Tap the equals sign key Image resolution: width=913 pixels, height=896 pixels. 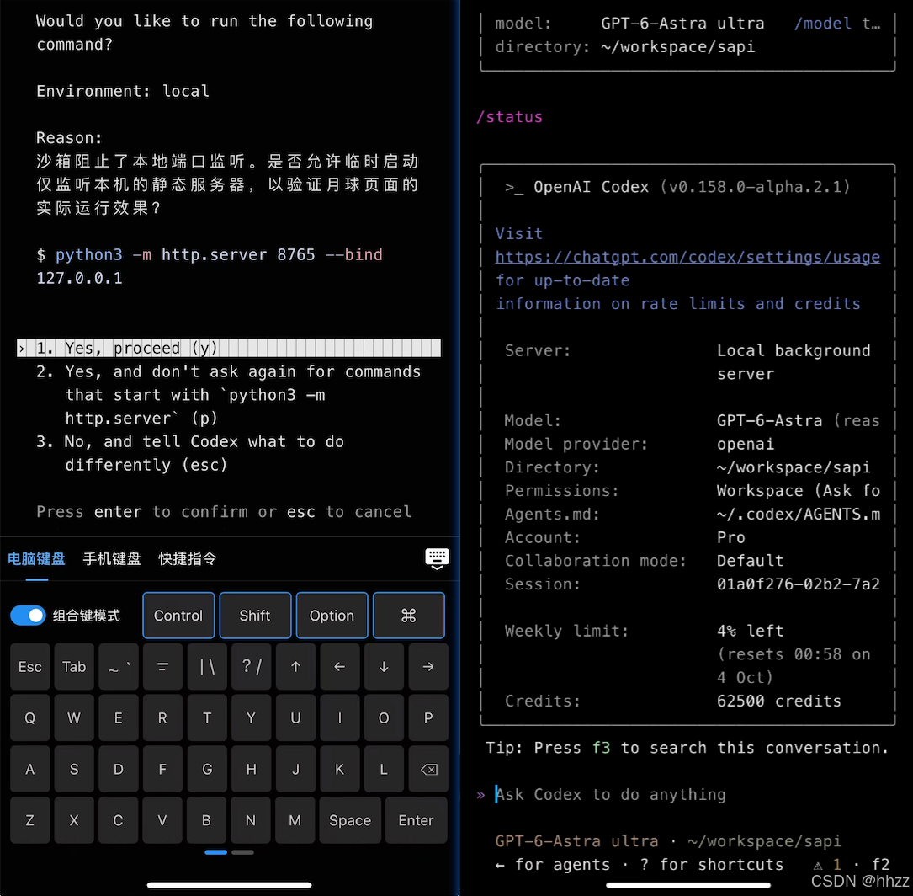pos(162,666)
